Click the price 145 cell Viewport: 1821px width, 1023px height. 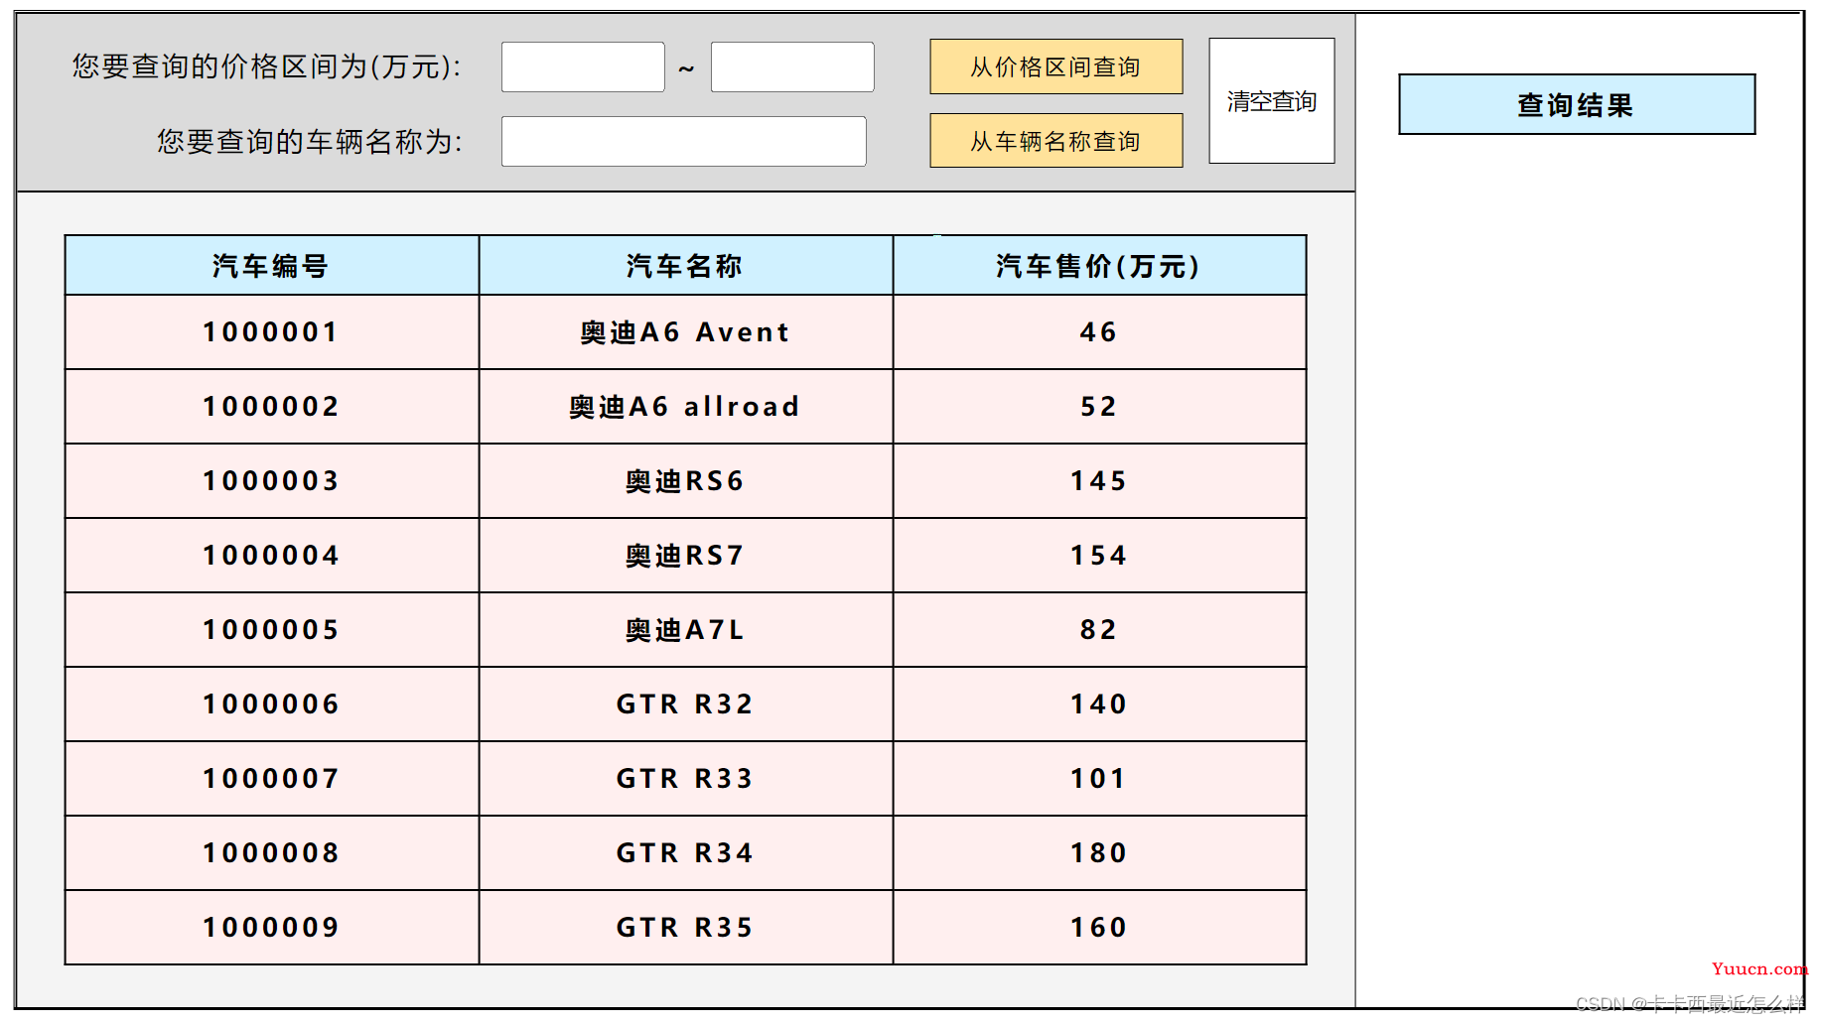pos(1100,481)
